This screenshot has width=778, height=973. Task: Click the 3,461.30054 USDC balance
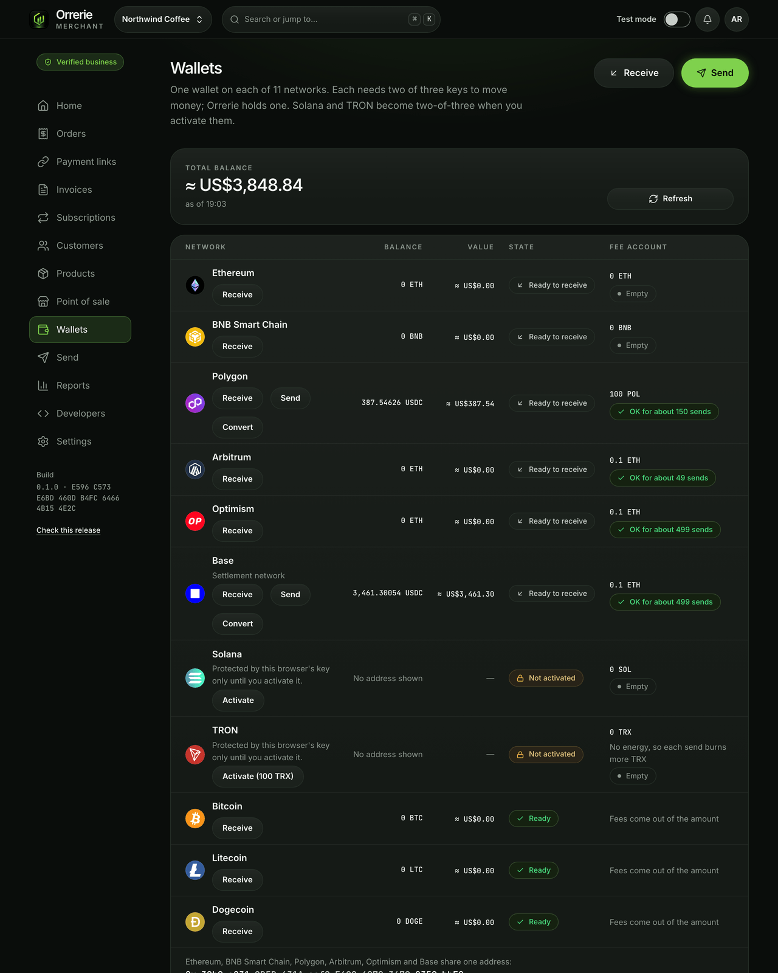pos(388,593)
